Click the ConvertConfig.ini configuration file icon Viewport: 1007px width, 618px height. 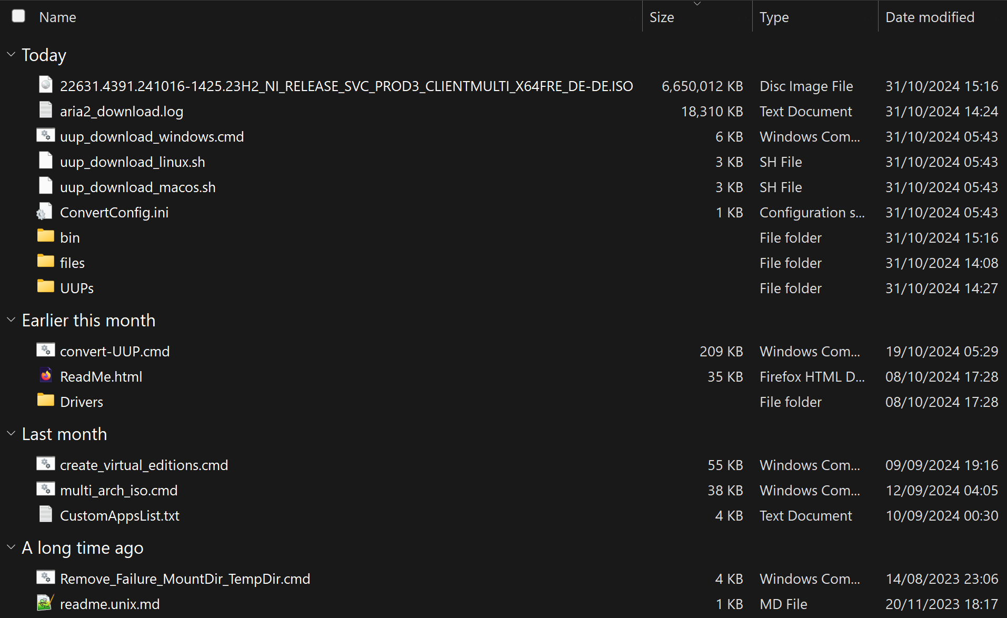tap(44, 211)
